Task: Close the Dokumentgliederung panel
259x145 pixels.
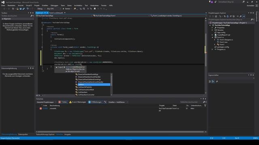Action: point(33,68)
